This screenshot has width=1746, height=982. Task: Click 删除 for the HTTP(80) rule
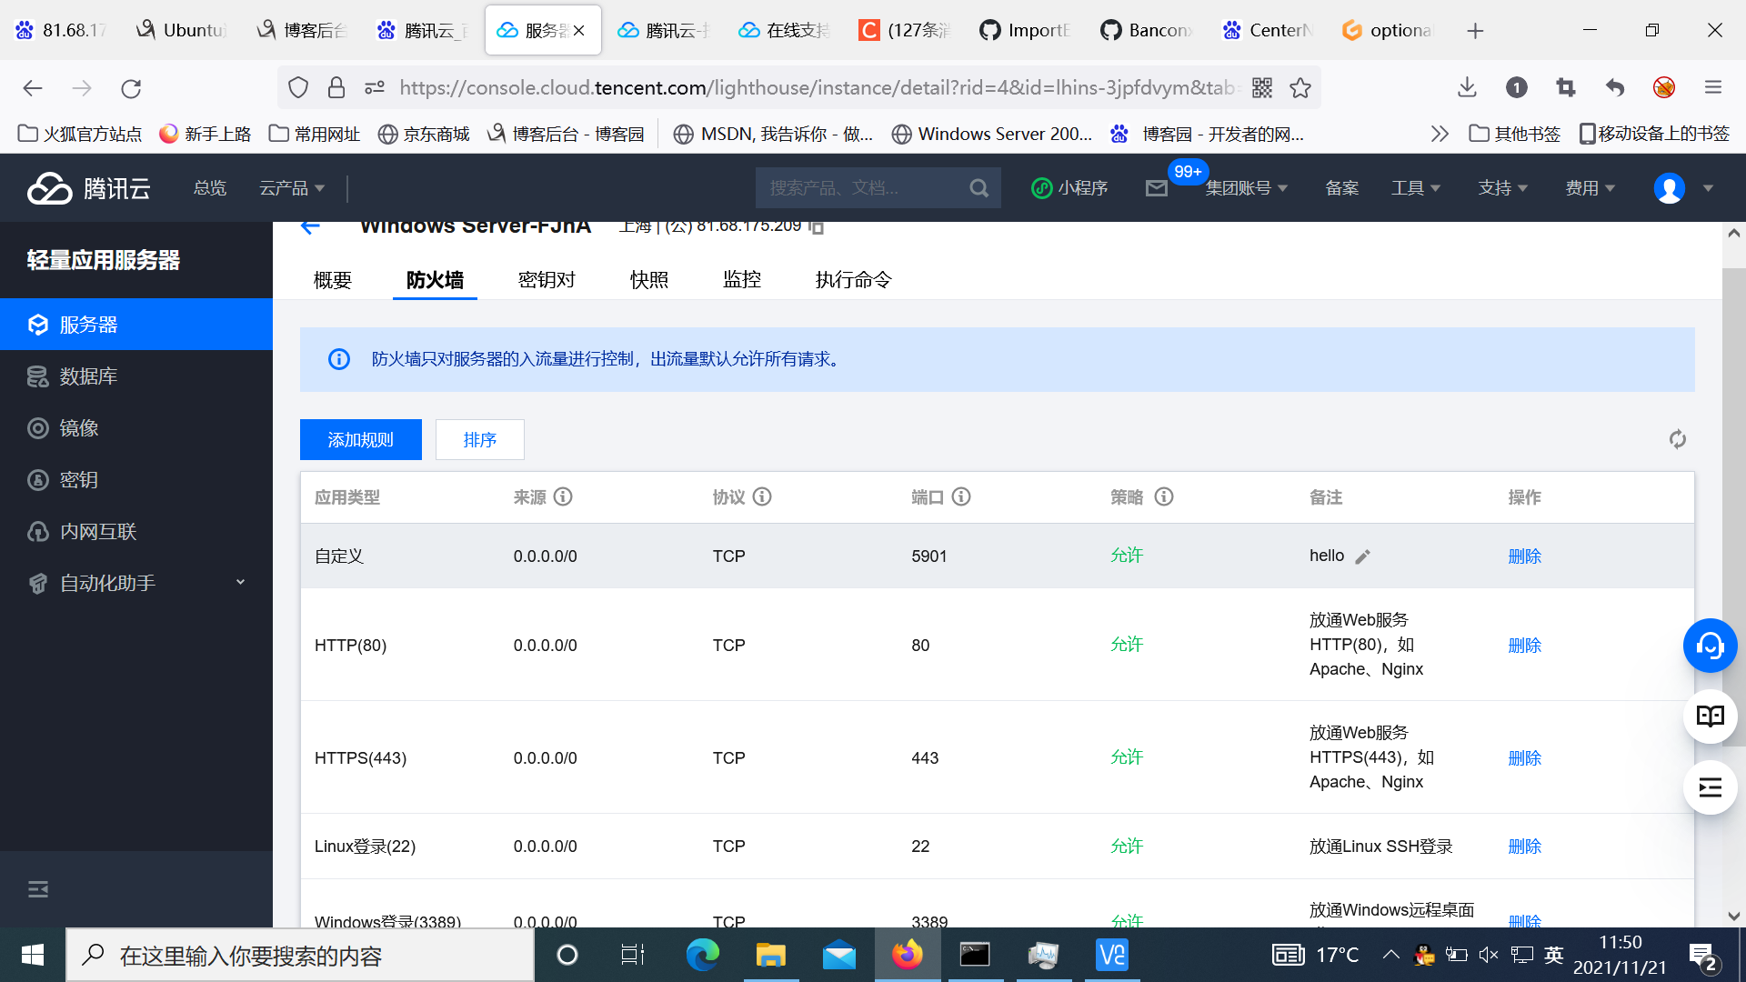[1524, 646]
